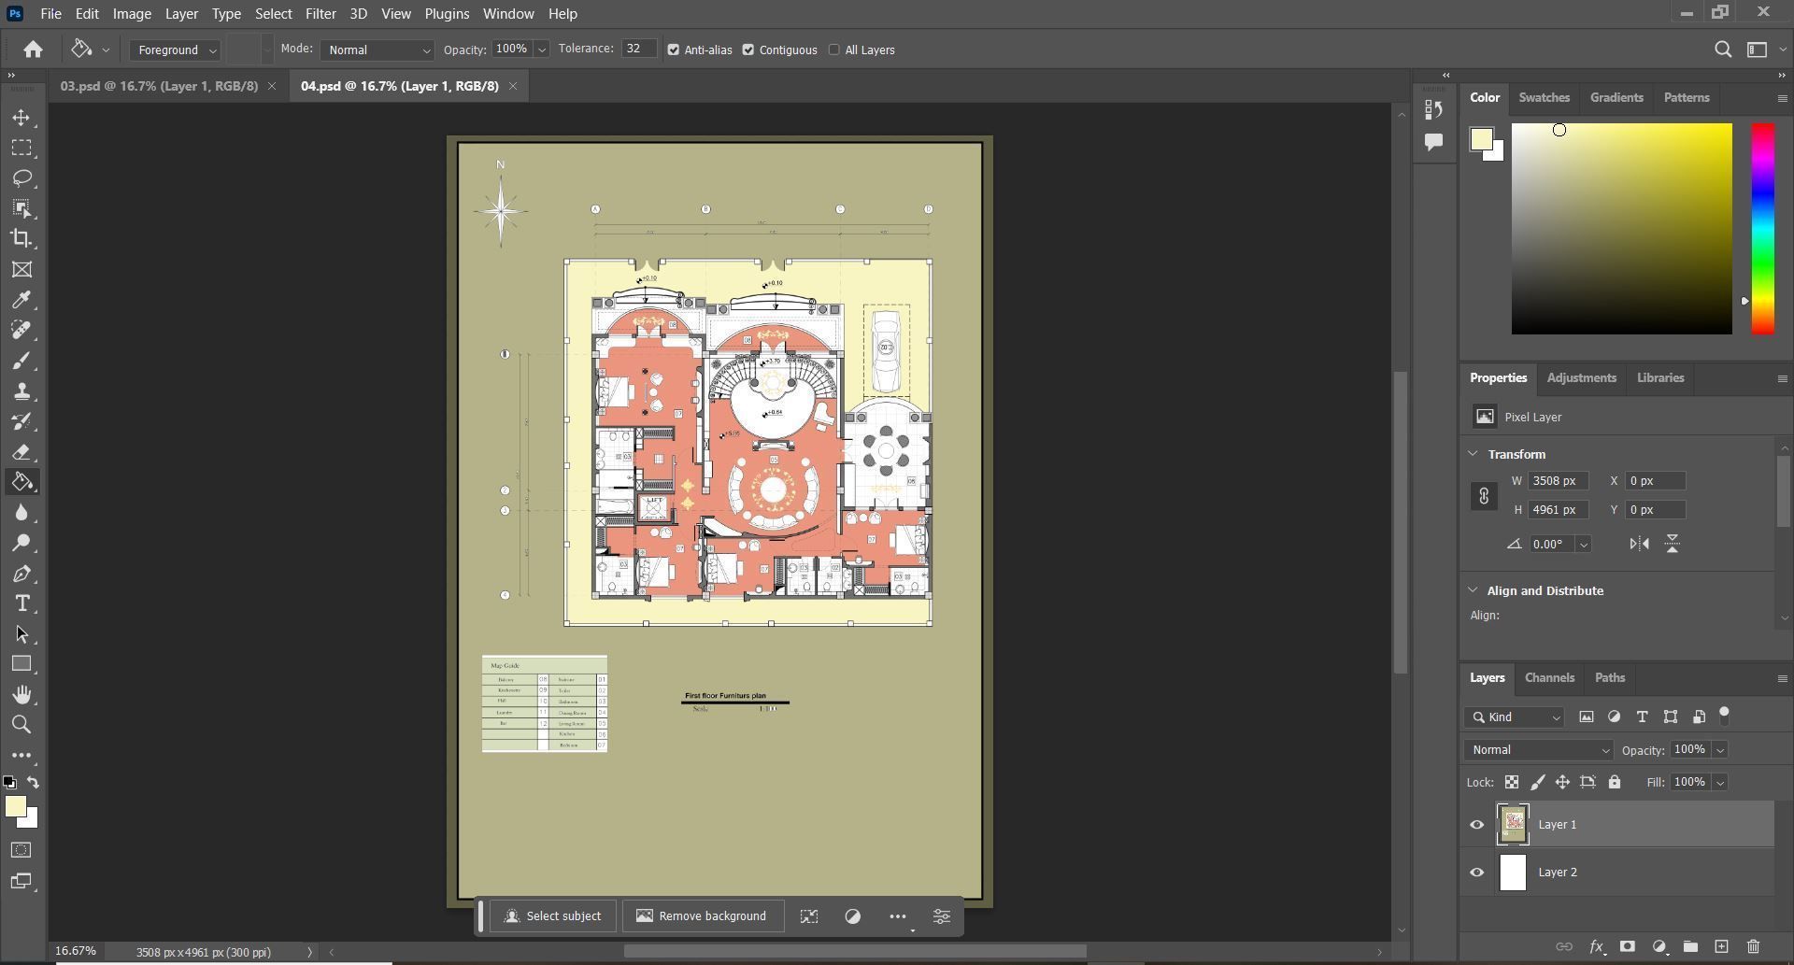
Task: Open the Kind filter dropdown
Action: (x=1514, y=717)
